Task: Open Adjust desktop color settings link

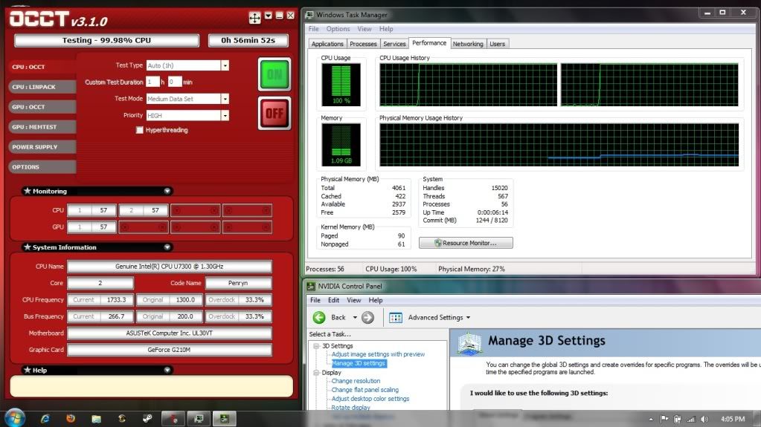Action: point(370,398)
